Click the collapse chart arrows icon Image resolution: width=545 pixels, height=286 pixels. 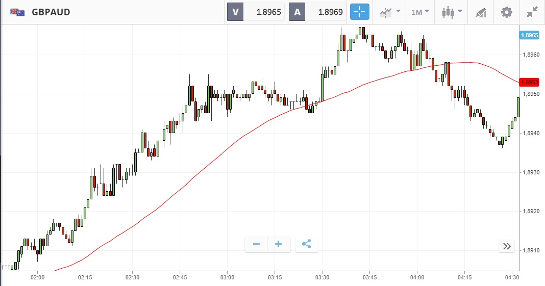532,12
